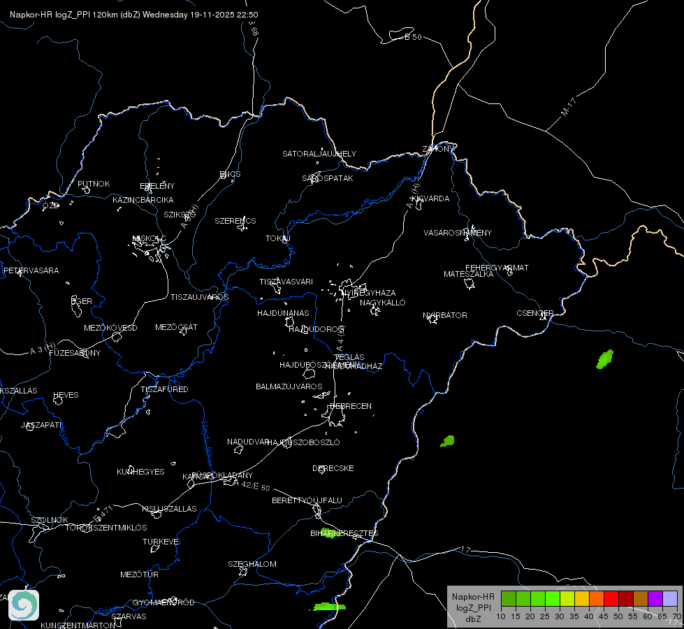Click the PUTNOK label
The image size is (684, 629).
pos(94,184)
